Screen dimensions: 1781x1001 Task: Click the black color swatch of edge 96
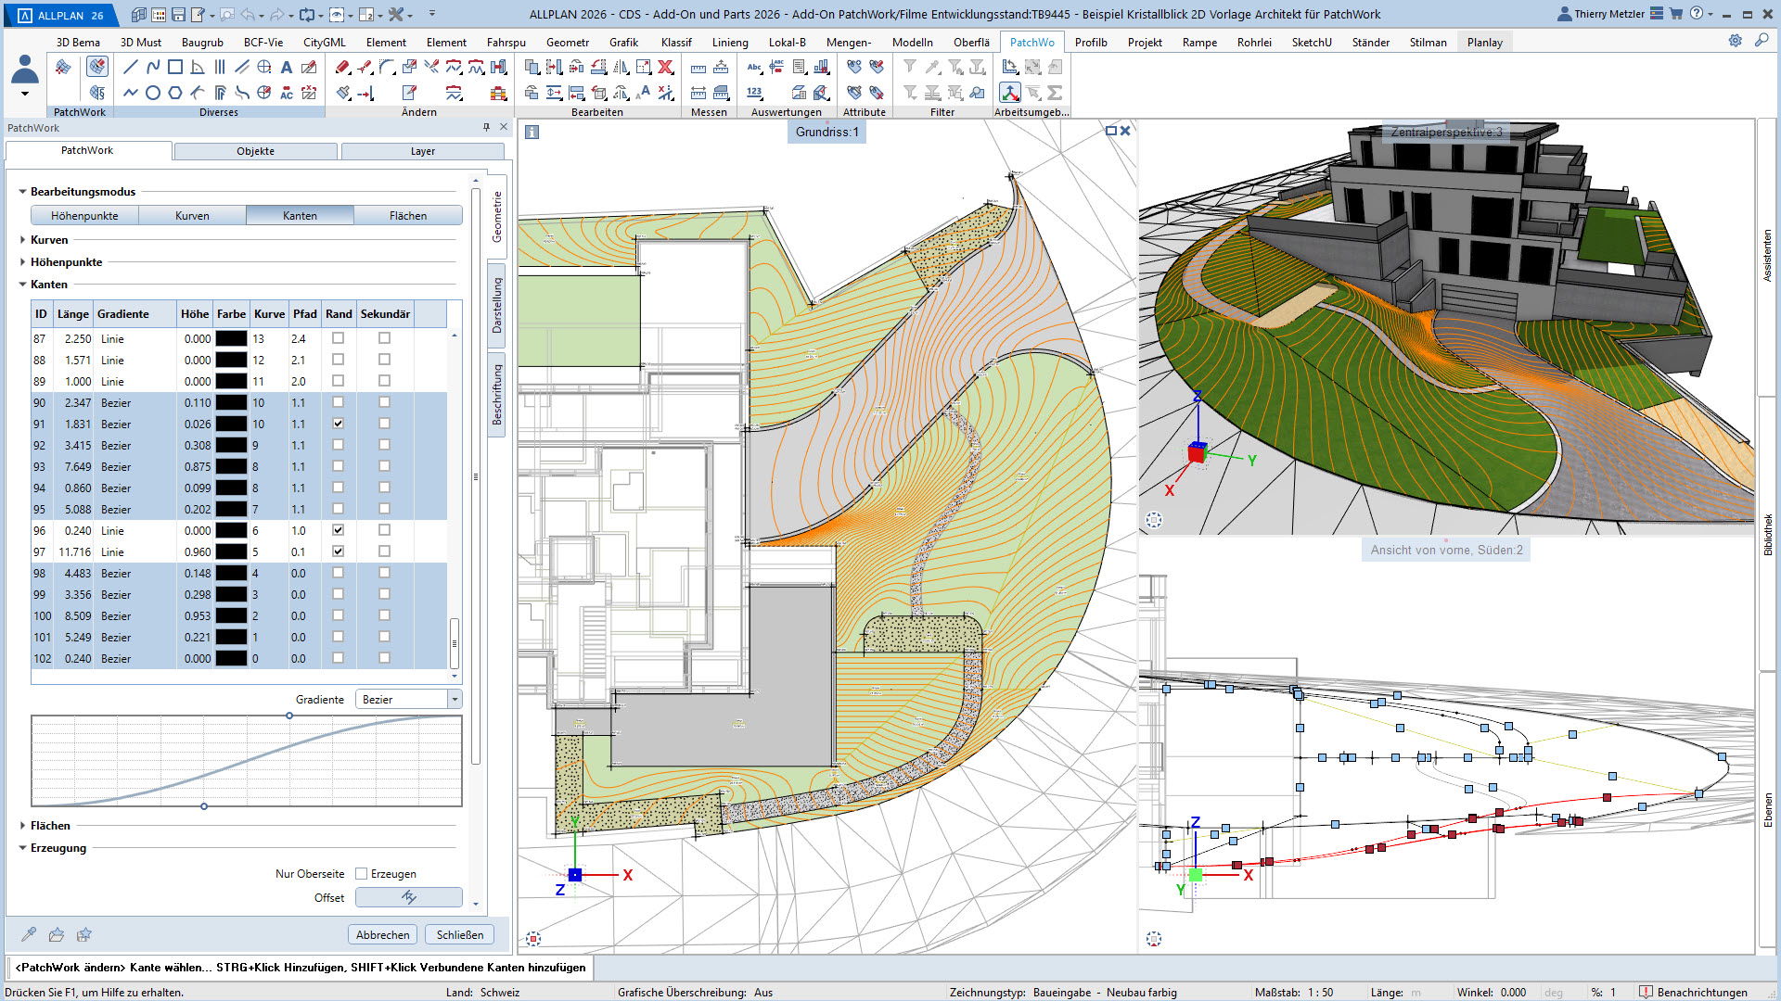[x=231, y=531]
